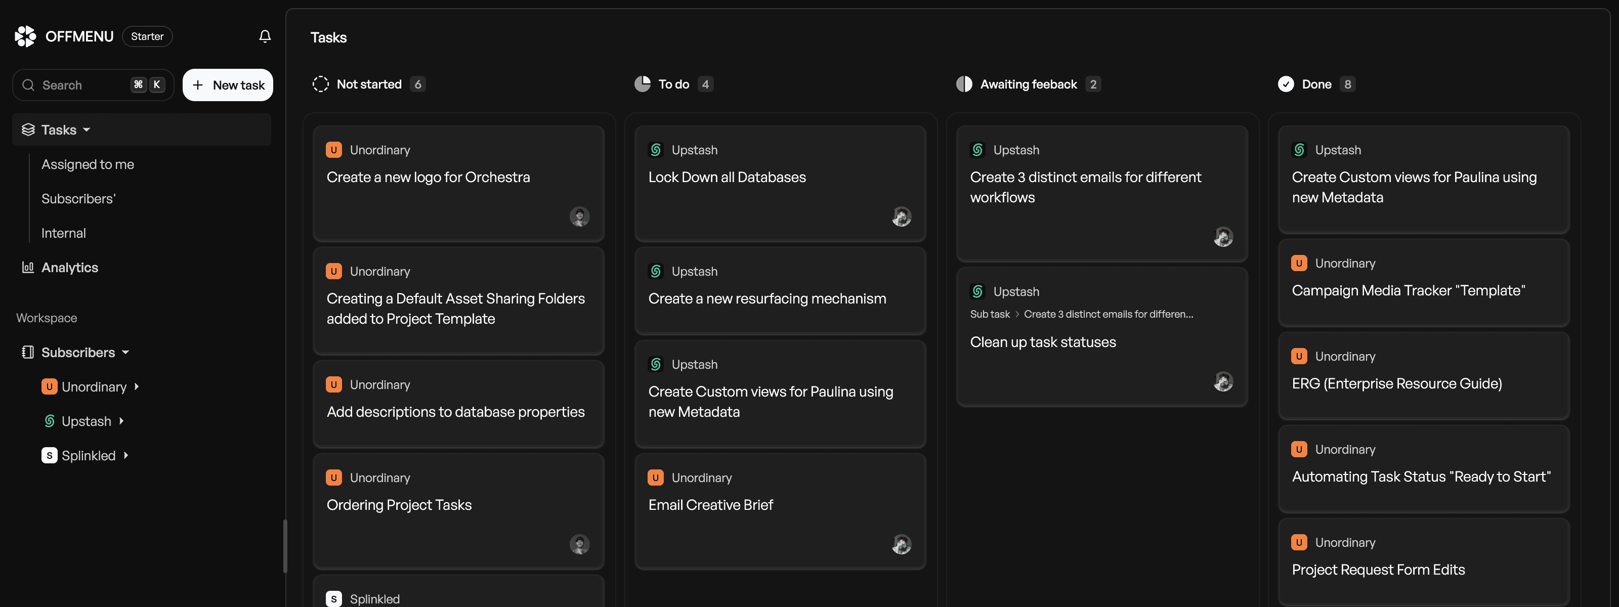
Task: Click the OFFMENU logo icon
Action: 25,36
